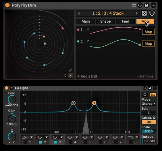This screenshot has width=162, height=151.
Task: Go to the previous Polyrhythm preset
Action: click(79, 13)
